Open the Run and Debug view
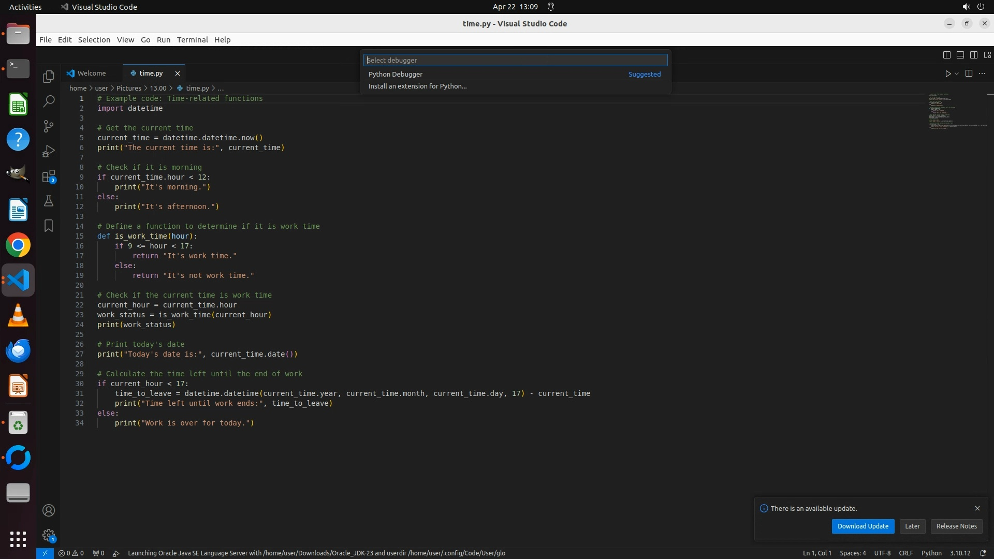 click(x=49, y=151)
